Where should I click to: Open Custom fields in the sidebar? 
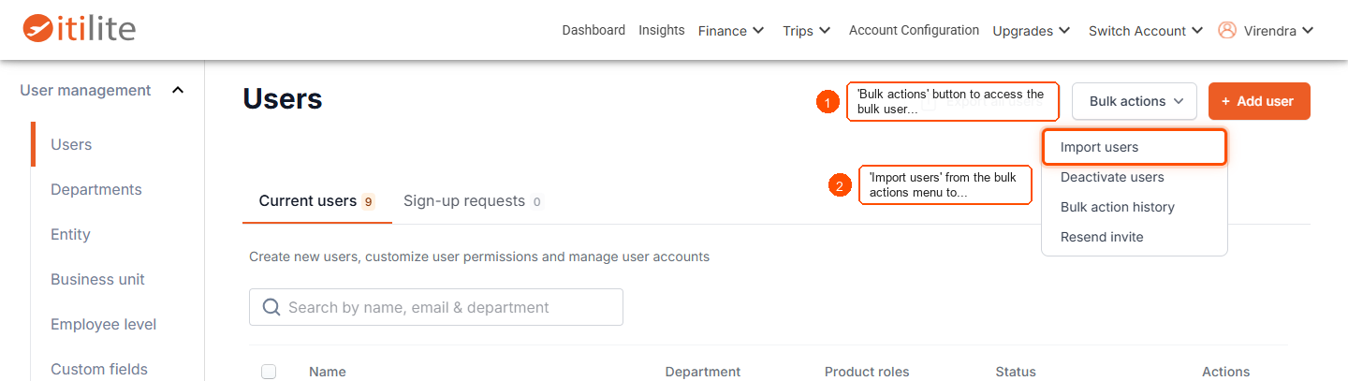99,369
